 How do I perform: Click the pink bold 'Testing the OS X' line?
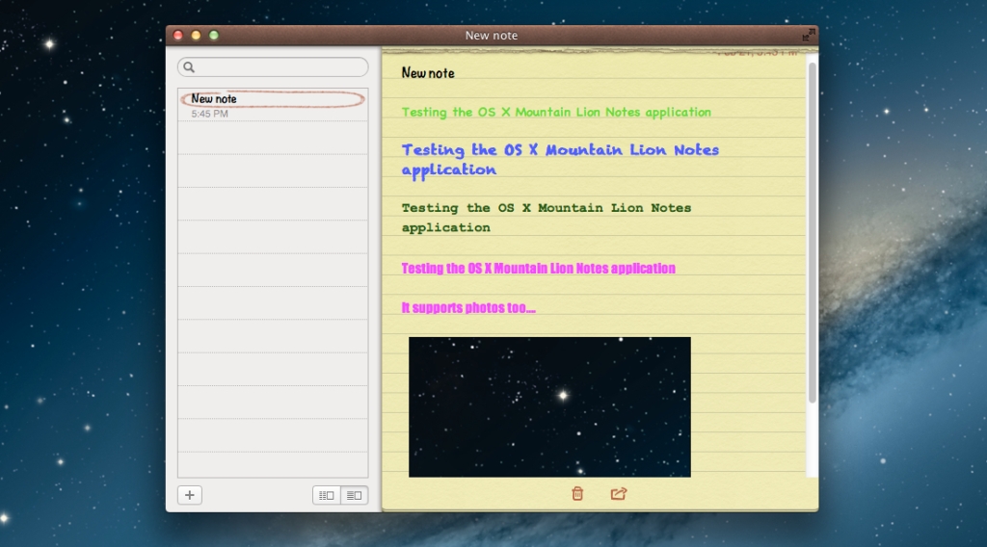(x=538, y=269)
